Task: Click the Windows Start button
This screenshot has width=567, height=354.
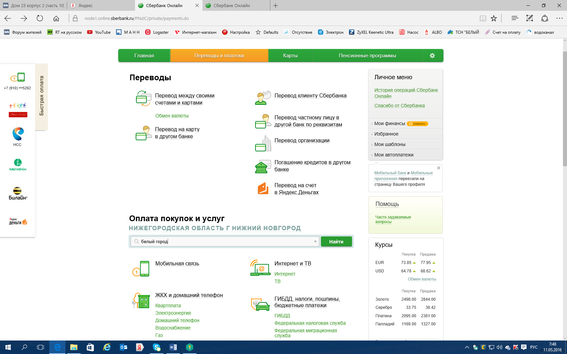Action: (x=8, y=347)
